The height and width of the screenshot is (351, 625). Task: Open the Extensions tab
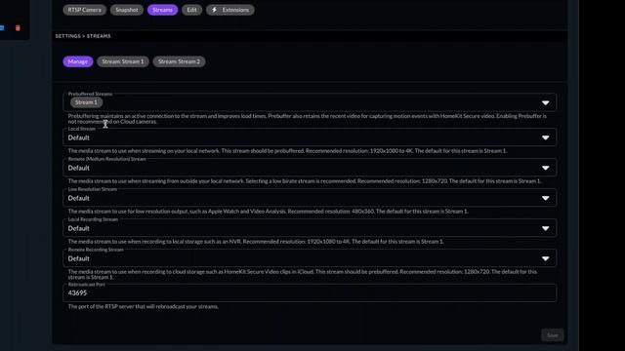[230, 10]
